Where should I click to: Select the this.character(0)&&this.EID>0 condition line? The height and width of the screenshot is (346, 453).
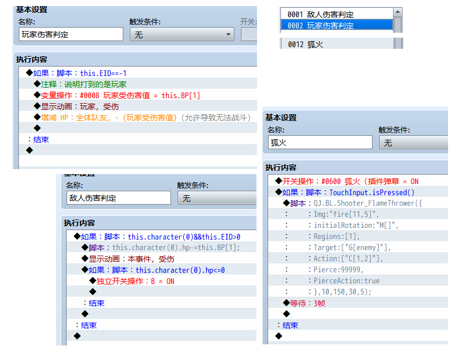162,237
